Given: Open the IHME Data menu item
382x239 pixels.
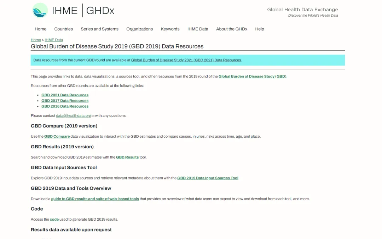Looking at the screenshot, I should pos(198,29).
